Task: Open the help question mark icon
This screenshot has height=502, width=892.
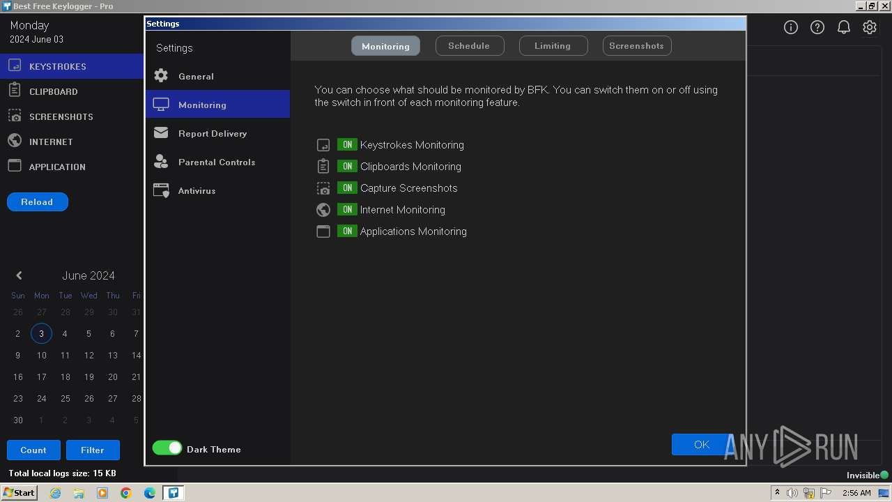Action: 817,27
